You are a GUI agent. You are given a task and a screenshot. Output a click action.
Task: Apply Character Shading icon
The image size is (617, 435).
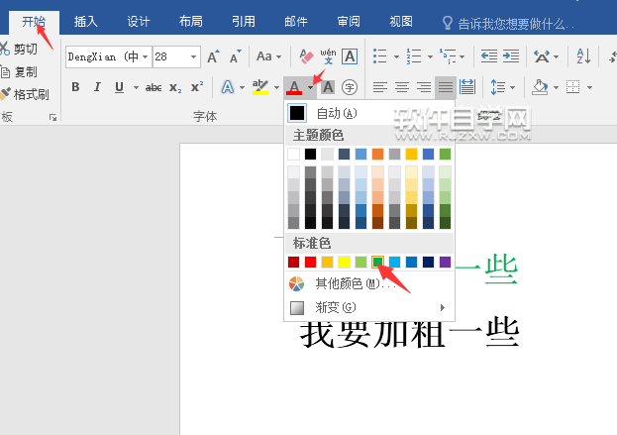click(x=328, y=87)
